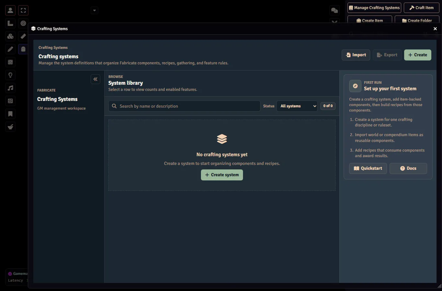The image size is (442, 291).
Task: Open the Tile Controls cubes icon
Action: (10, 36)
